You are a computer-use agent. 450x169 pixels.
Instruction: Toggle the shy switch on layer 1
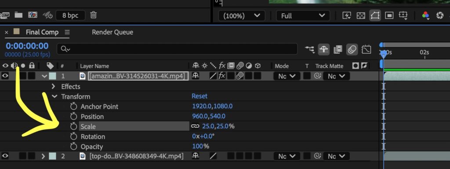[x=196, y=76]
